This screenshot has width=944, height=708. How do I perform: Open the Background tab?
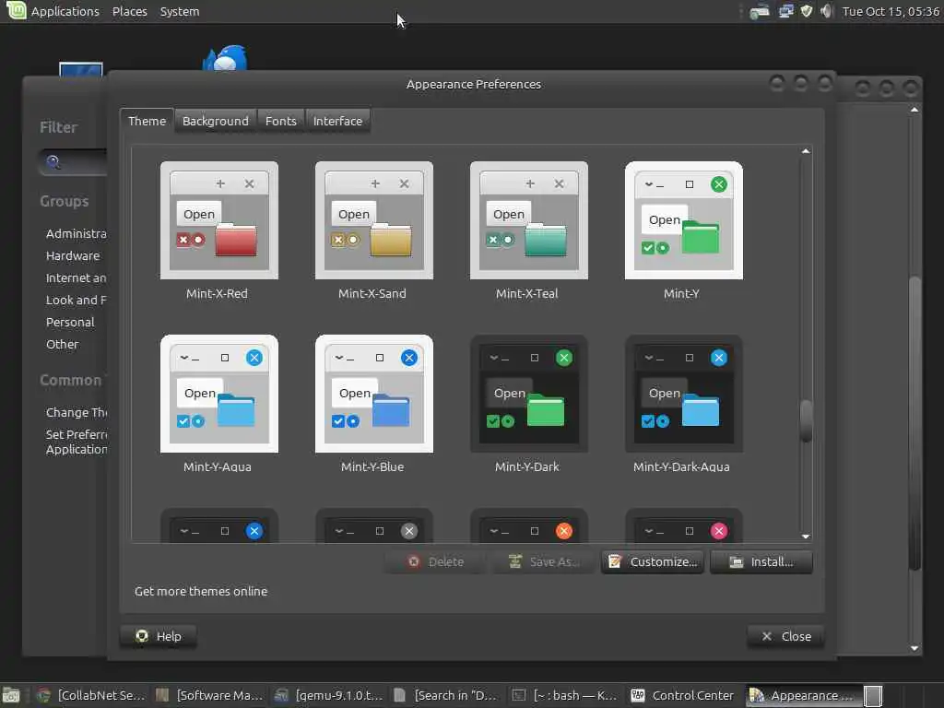click(x=216, y=121)
